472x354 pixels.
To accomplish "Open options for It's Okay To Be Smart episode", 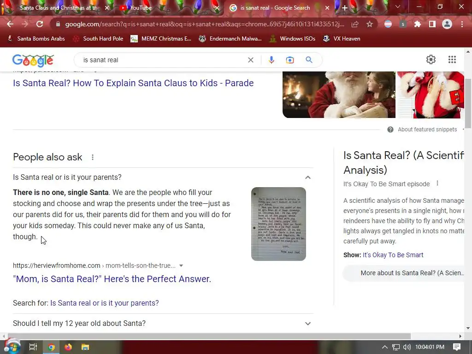I will (x=437, y=183).
